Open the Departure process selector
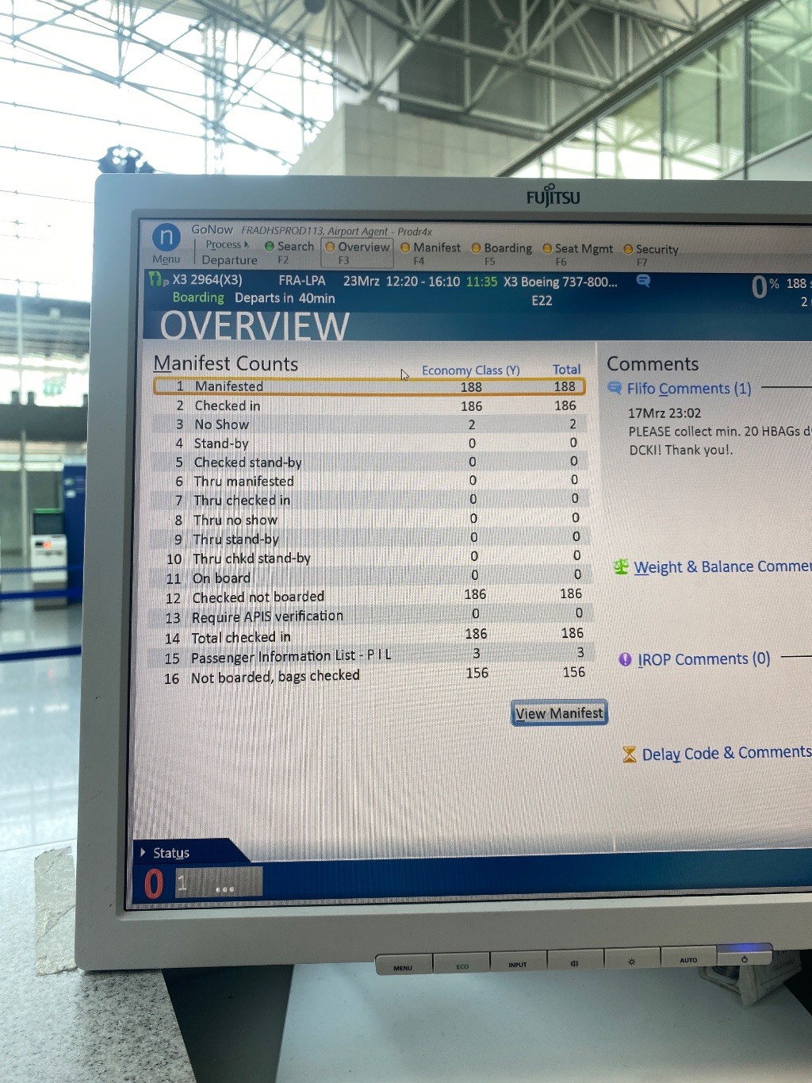 (x=229, y=260)
